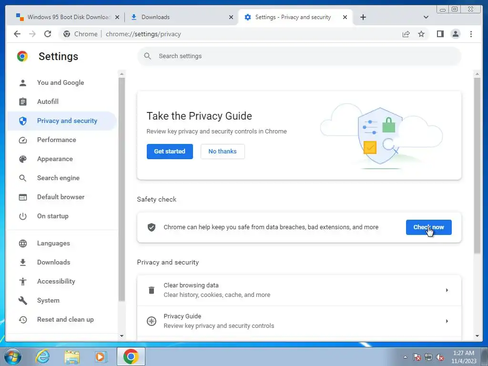Viewport: 488px width, 366px height.
Task: Open Windows Media Player from the taskbar
Action: pyautogui.click(x=100, y=356)
